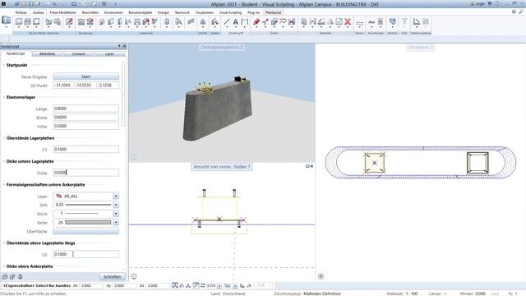526x296 pixels.
Task: Click the copy elements icon in ribbon
Action: pyautogui.click(x=304, y=22)
